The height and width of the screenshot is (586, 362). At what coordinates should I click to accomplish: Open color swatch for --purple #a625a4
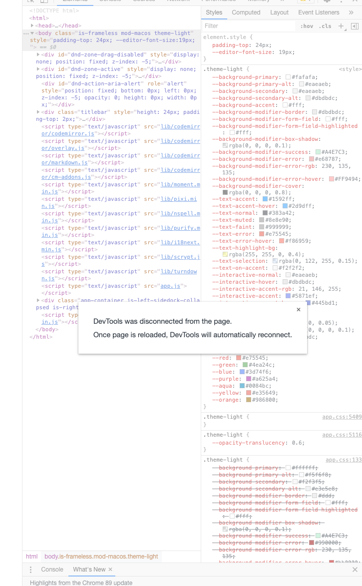pos(249,379)
